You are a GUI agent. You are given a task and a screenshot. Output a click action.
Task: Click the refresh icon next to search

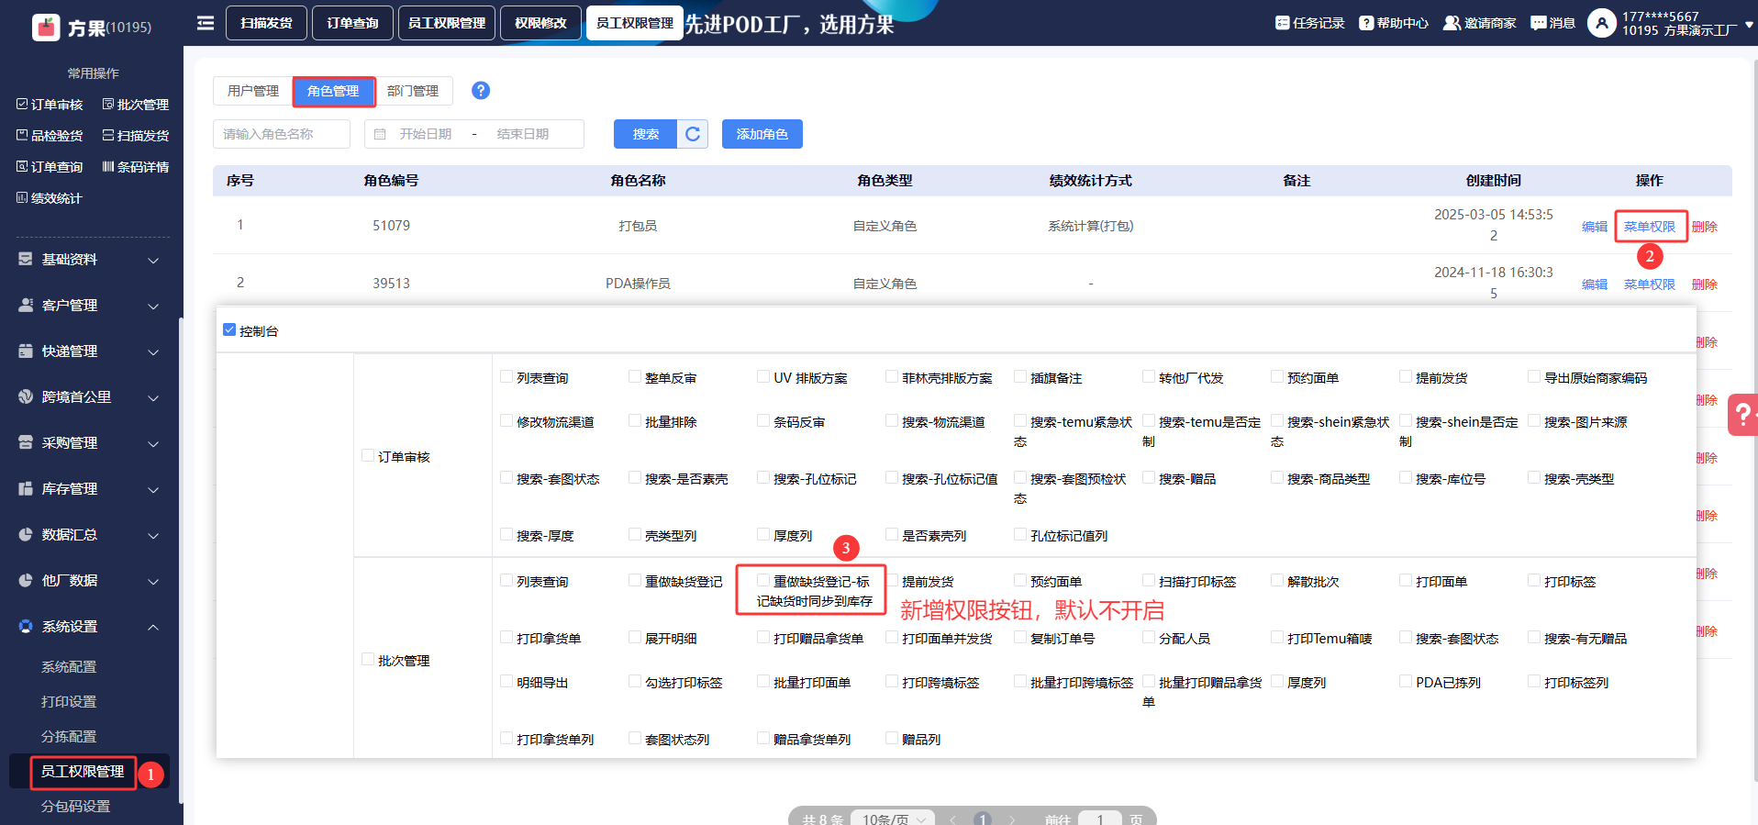tap(693, 134)
